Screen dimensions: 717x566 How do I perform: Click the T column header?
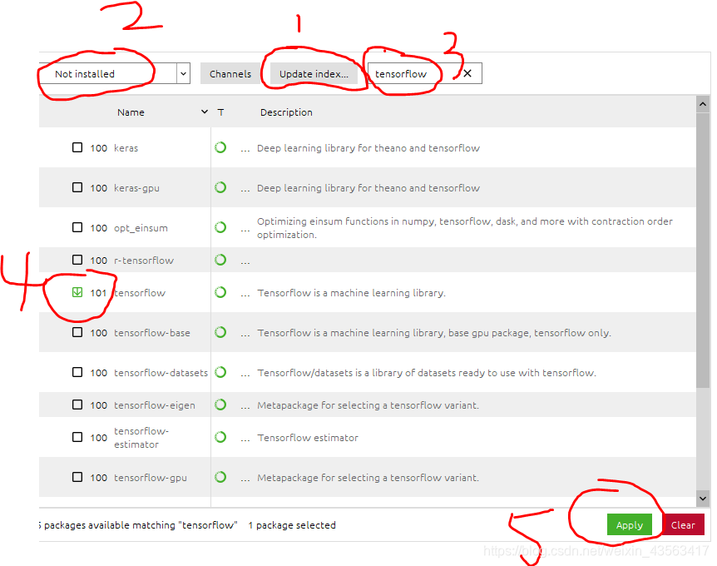tap(220, 112)
